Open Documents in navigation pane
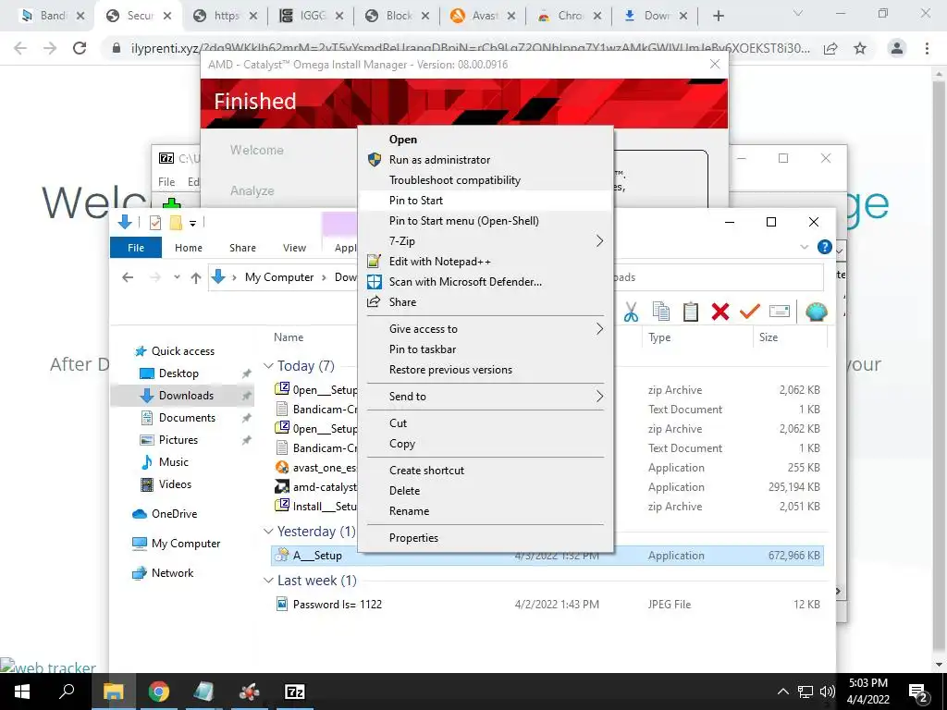Viewport: 947px width, 710px height. click(187, 418)
